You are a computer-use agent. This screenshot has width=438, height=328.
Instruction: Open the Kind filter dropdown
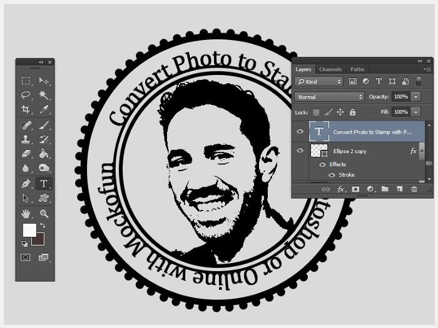tap(318, 81)
